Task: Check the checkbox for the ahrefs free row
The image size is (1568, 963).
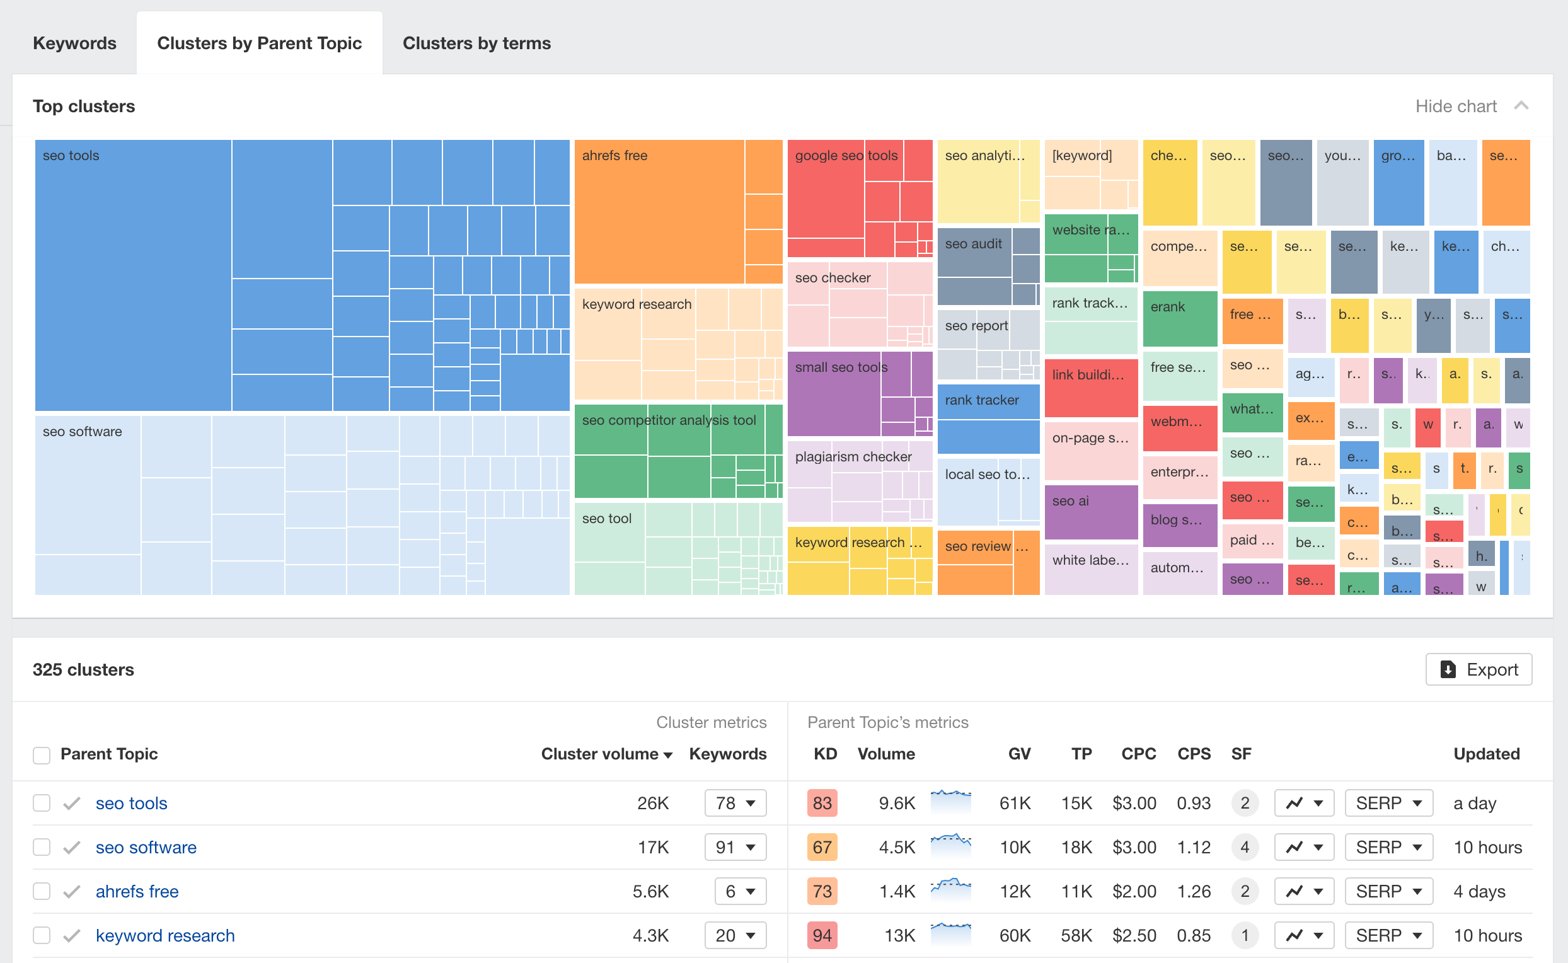Action: point(42,891)
